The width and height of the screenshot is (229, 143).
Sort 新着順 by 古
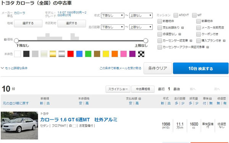click(x=48, y=103)
